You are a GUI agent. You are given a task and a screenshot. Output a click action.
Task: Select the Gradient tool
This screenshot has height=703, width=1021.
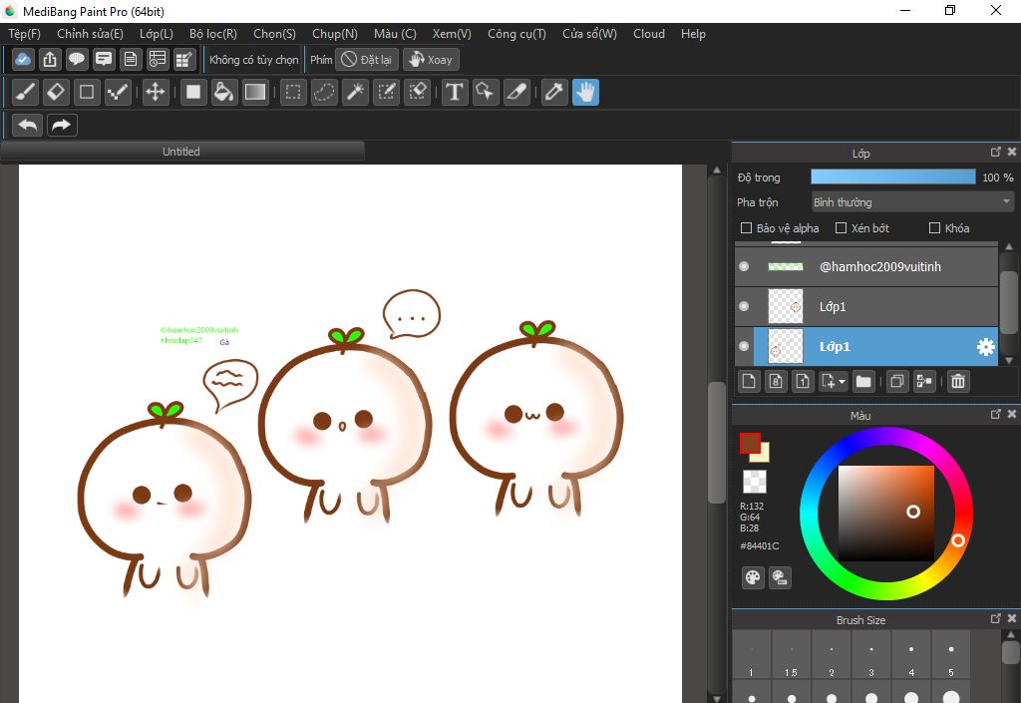pos(254,92)
